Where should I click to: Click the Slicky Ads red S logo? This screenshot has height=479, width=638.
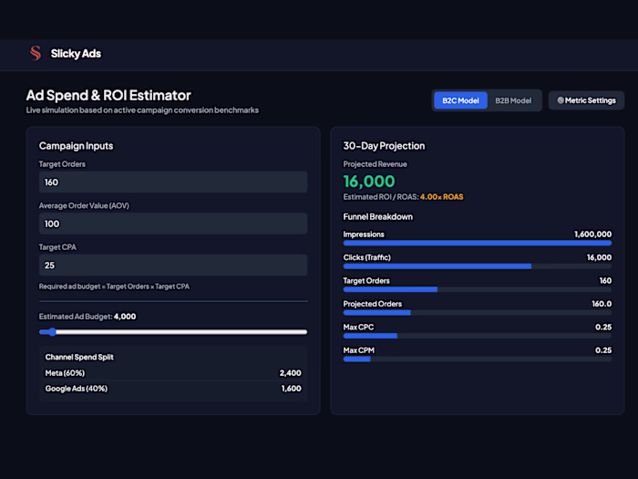click(36, 53)
